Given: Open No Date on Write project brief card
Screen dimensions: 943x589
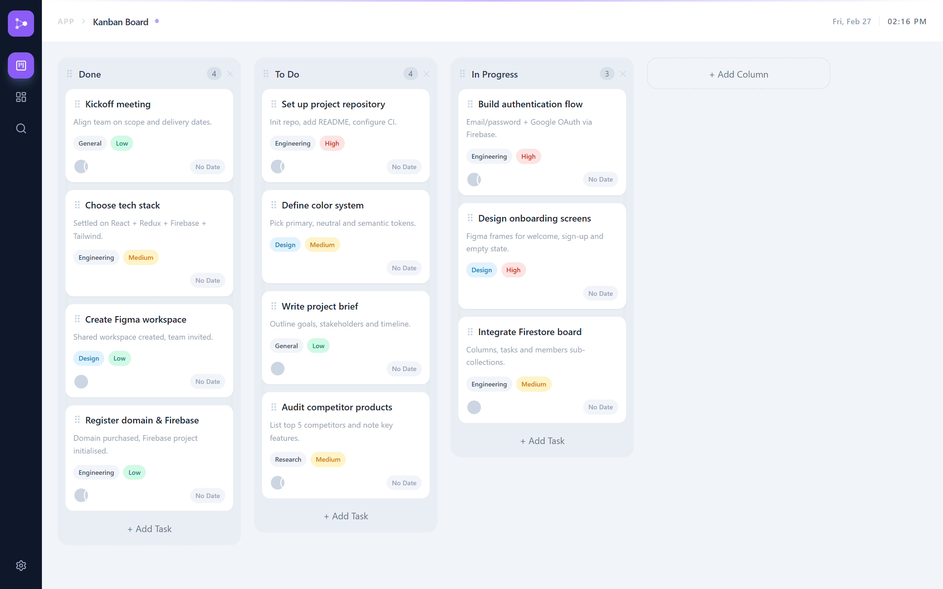Looking at the screenshot, I should point(404,369).
